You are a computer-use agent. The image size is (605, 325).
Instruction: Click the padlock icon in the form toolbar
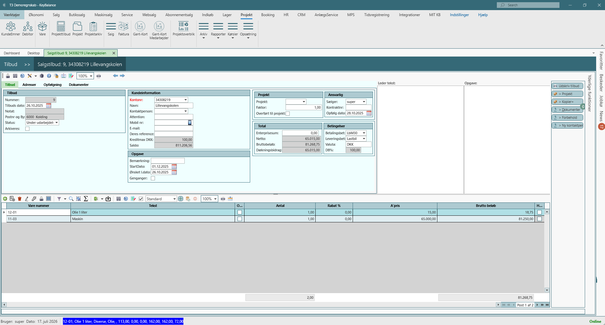[8, 76]
